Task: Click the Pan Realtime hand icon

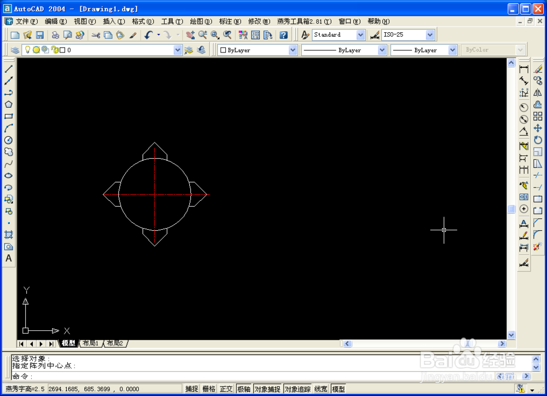Action: click(x=190, y=34)
